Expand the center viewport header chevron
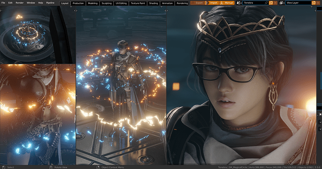 [161, 7]
